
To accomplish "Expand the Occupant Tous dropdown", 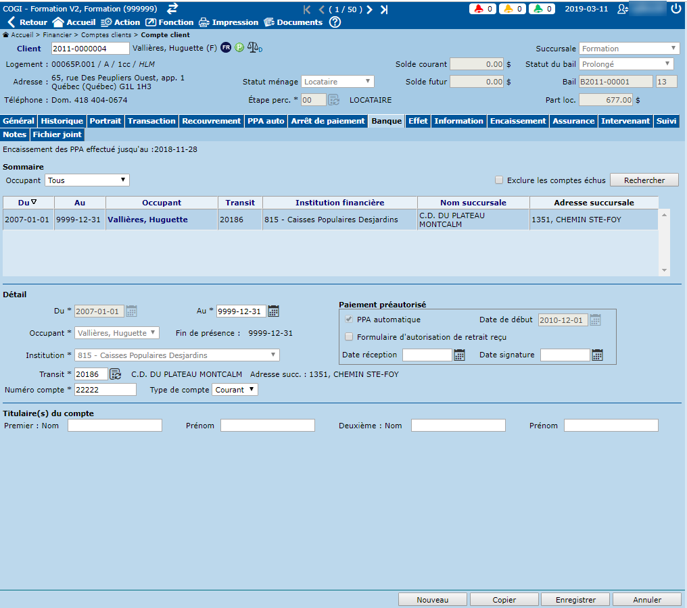I will click(x=87, y=180).
